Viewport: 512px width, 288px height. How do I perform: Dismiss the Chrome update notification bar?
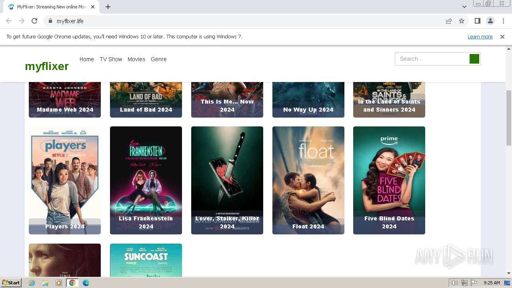pos(502,37)
